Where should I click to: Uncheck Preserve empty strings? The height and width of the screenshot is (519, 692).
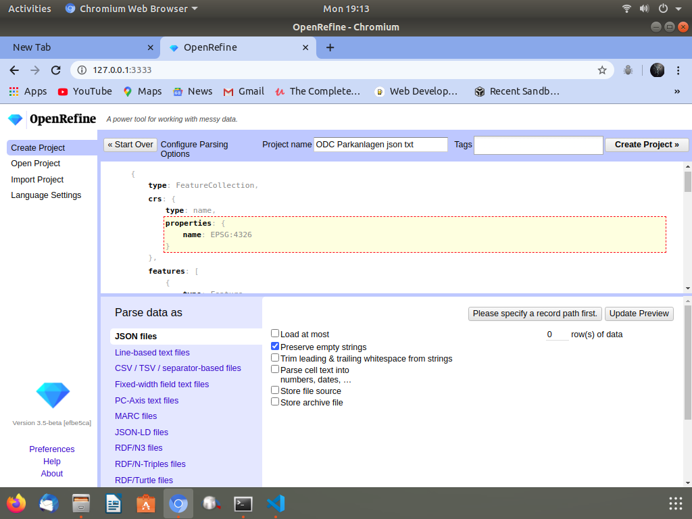pyautogui.click(x=275, y=346)
